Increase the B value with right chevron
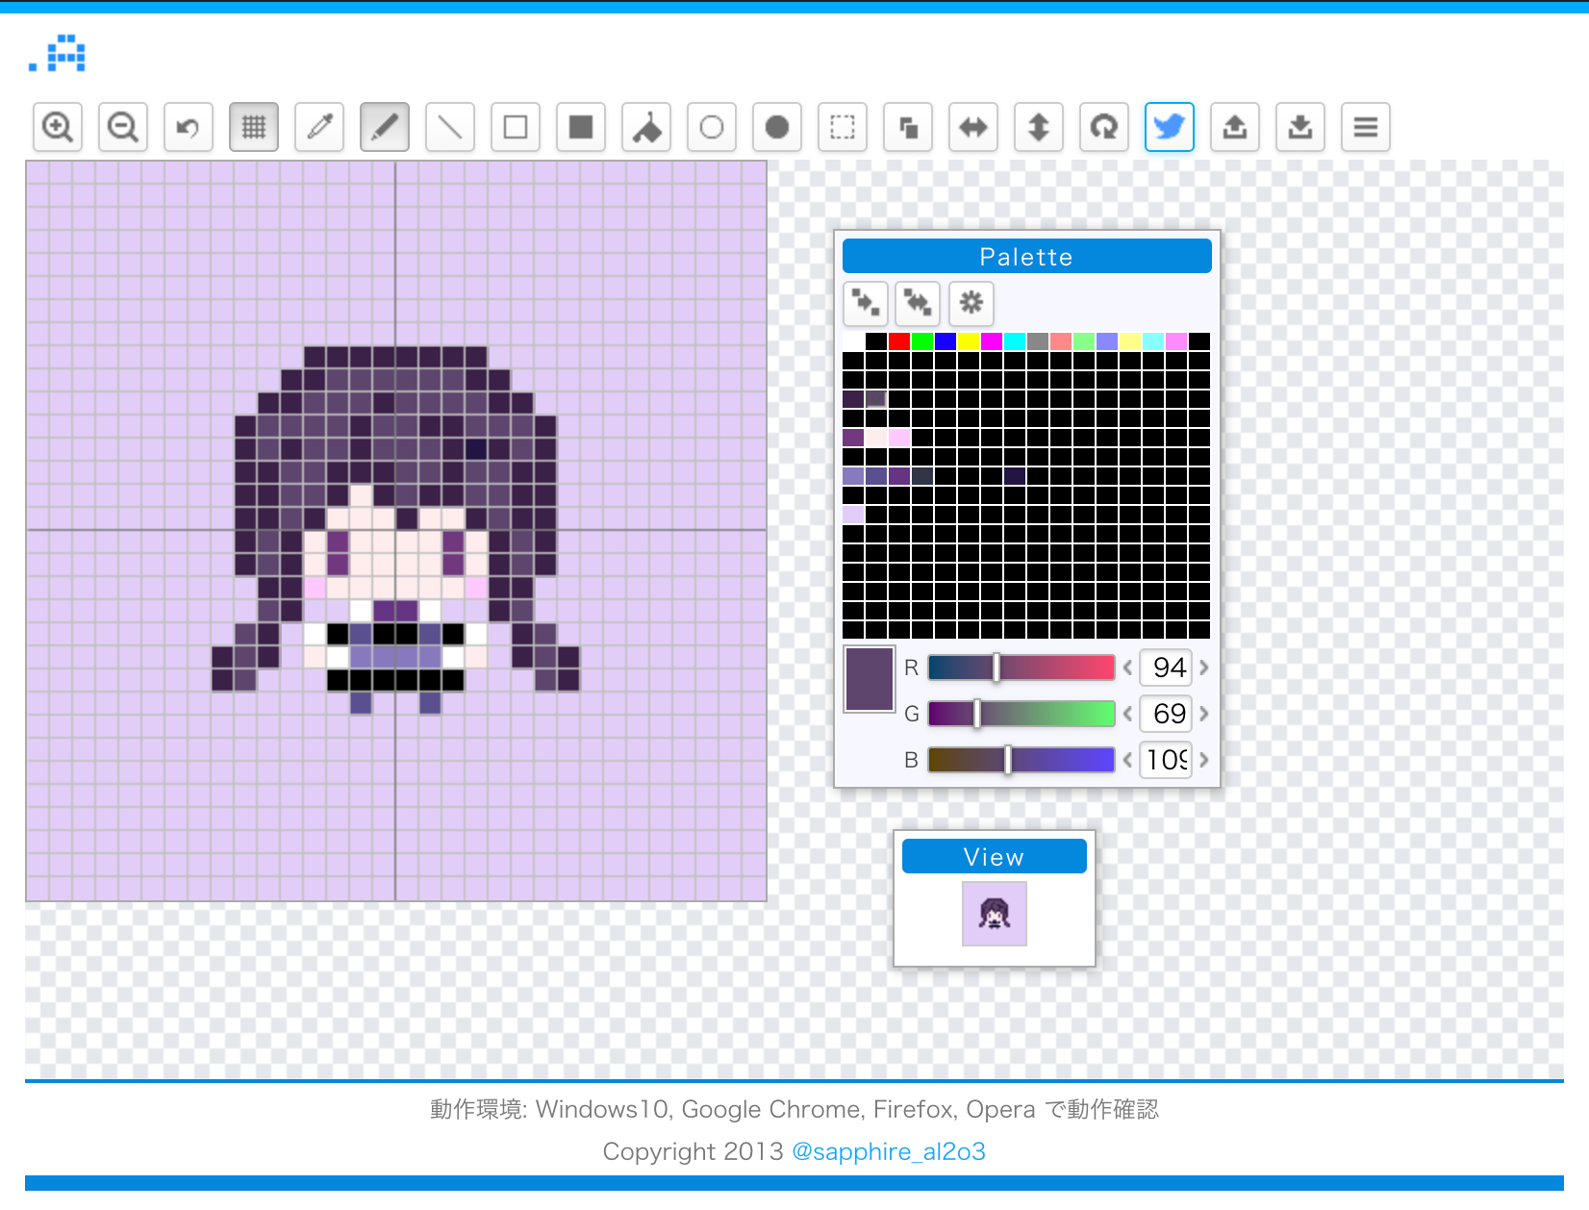Viewport: 1589px width, 1210px height. 1203,760
